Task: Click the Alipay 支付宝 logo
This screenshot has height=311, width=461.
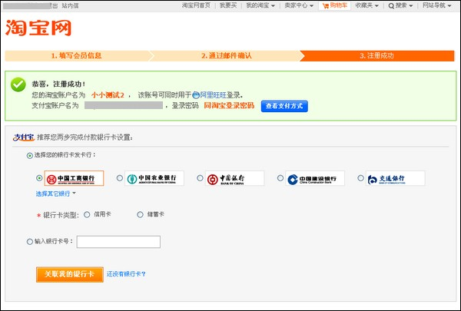Action: tap(24, 137)
